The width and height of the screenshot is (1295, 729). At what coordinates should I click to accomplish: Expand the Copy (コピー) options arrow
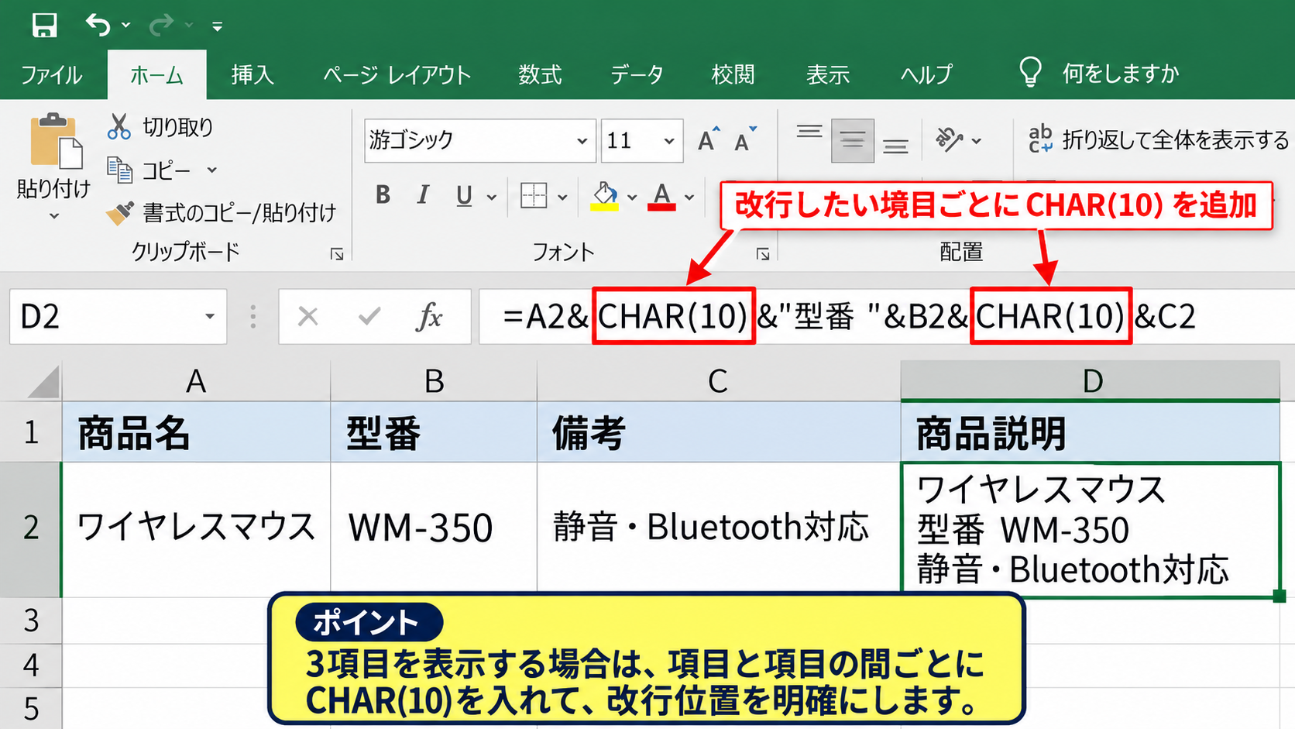pyautogui.click(x=211, y=170)
